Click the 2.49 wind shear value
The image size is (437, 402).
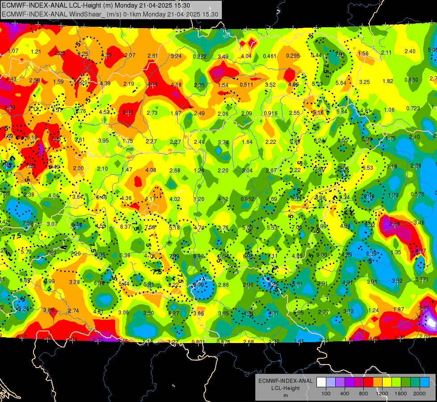click(199, 113)
